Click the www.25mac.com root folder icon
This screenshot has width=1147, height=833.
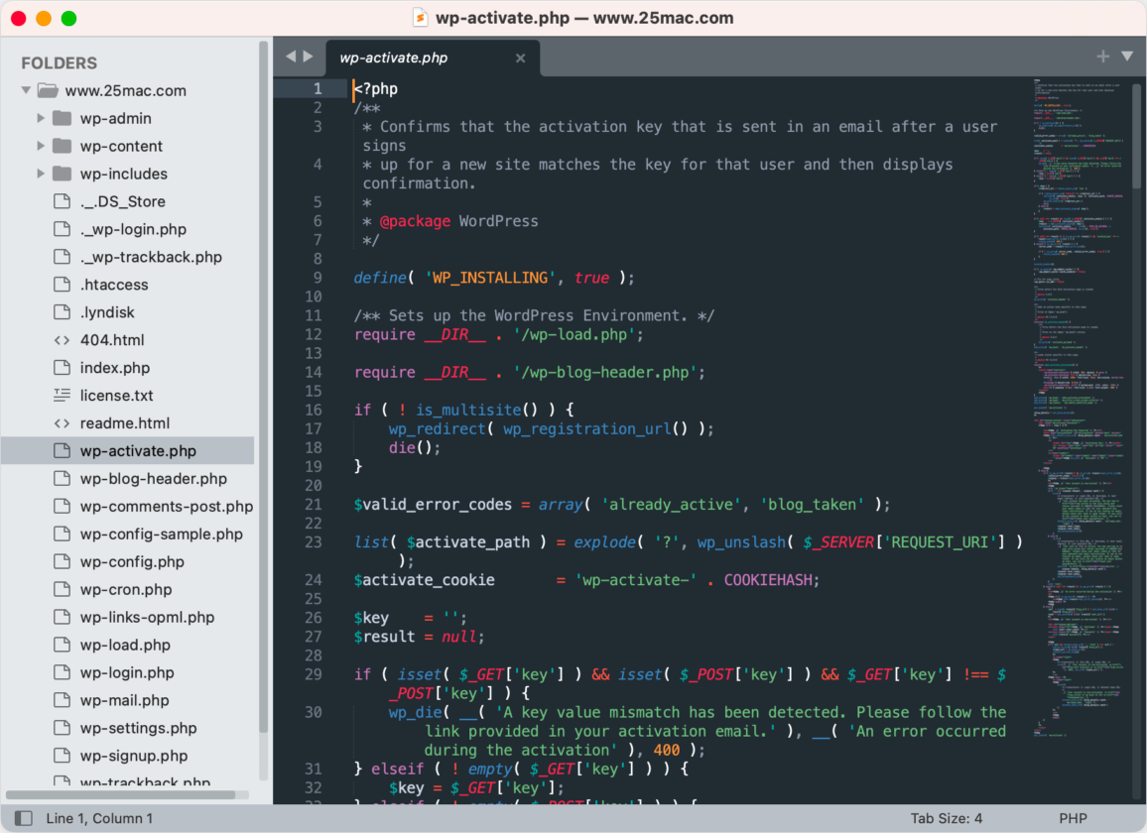pyautogui.click(x=48, y=90)
